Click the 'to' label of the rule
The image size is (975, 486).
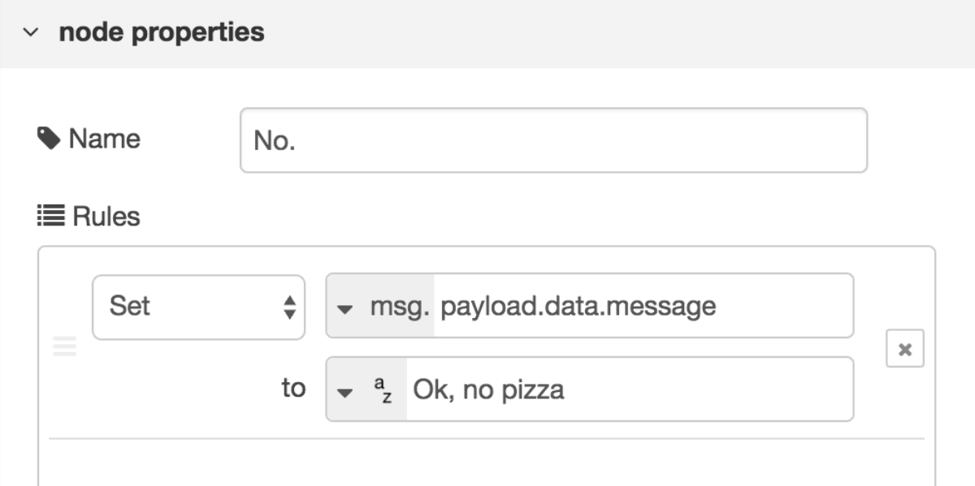tap(293, 389)
